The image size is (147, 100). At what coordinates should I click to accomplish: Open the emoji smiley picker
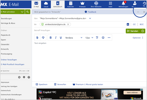point(103,38)
